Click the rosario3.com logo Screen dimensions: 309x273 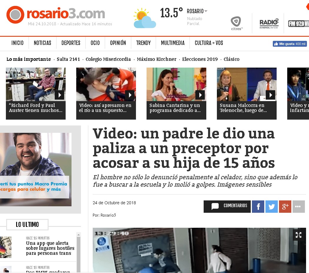[56, 14]
